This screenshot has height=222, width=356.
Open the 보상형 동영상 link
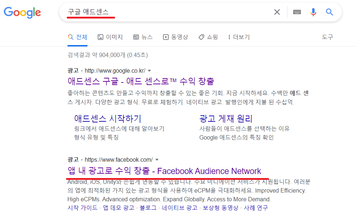tap(220, 208)
